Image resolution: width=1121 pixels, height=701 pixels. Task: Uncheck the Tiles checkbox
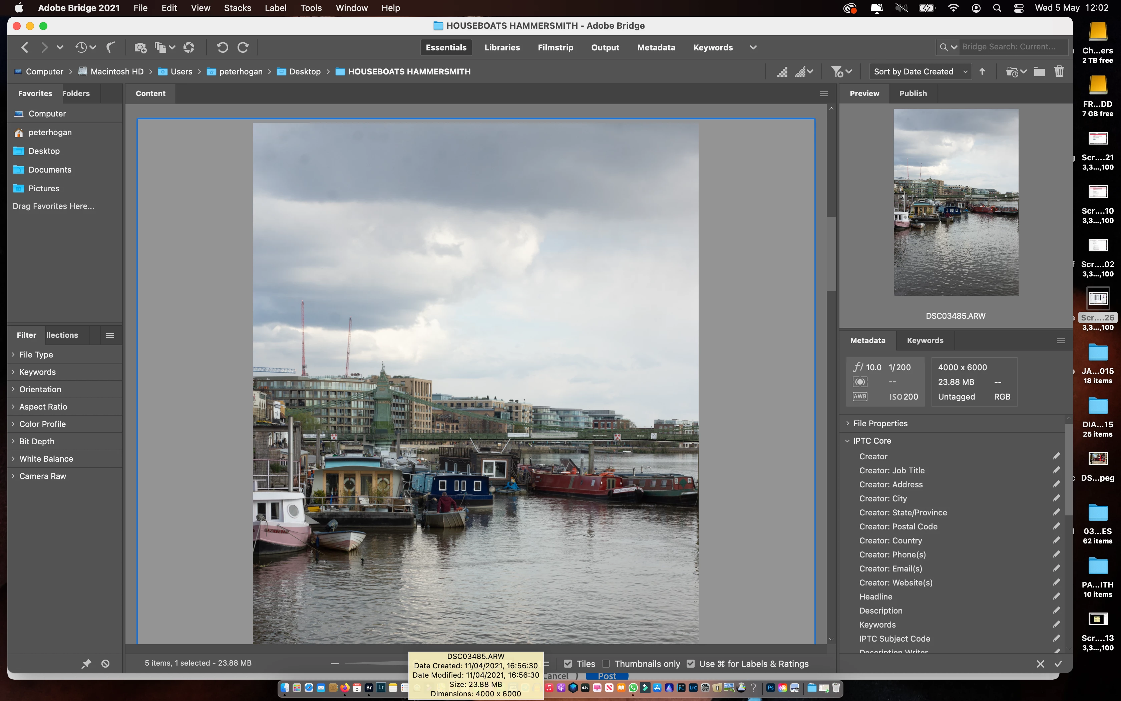(x=568, y=664)
